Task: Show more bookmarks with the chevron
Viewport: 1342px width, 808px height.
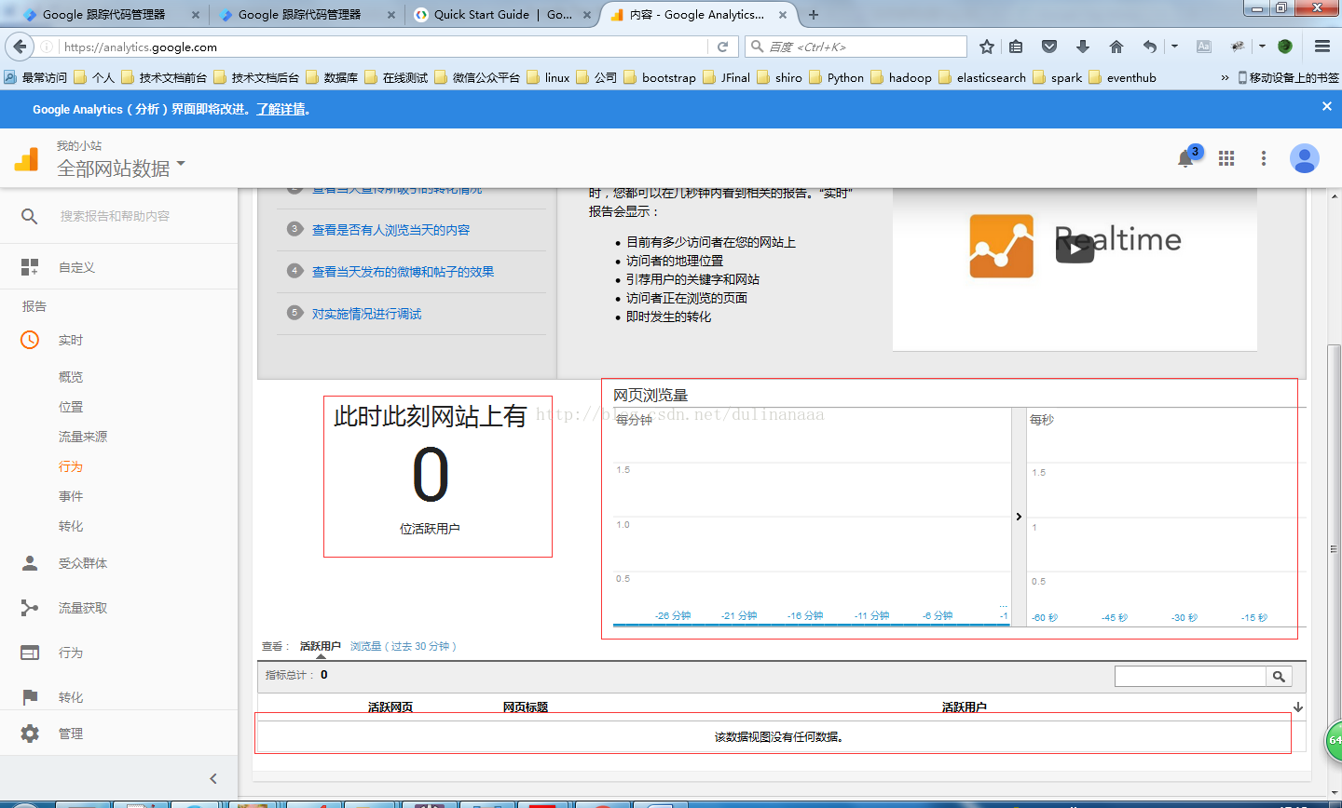Action: coord(1225,78)
